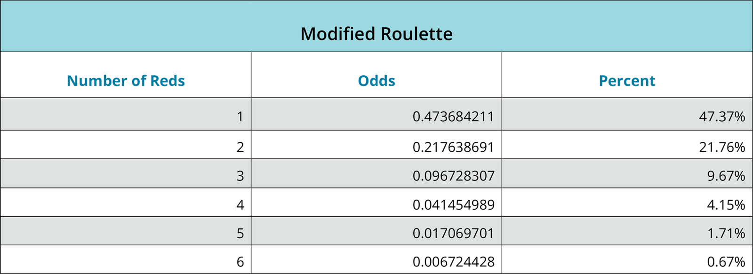The height and width of the screenshot is (274, 753).
Task: Click the Modified Roulette table title
Action: point(376,34)
